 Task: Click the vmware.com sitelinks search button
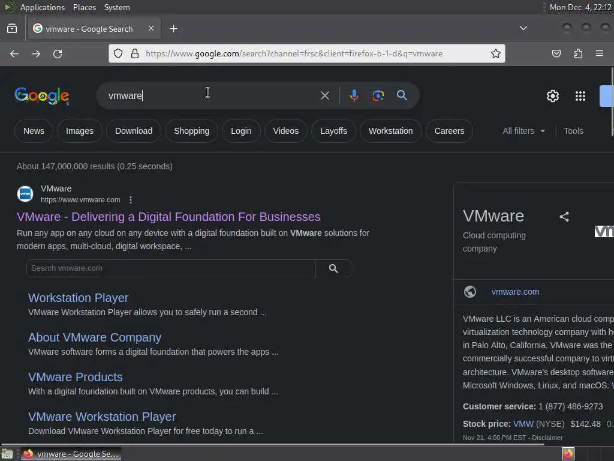[333, 268]
